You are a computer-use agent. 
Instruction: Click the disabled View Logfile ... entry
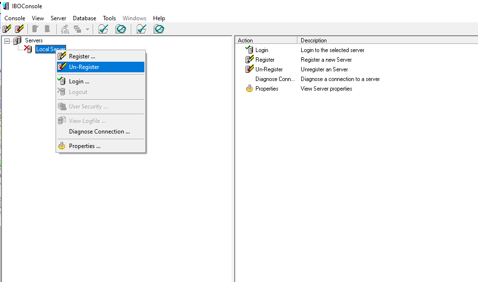[100, 121]
